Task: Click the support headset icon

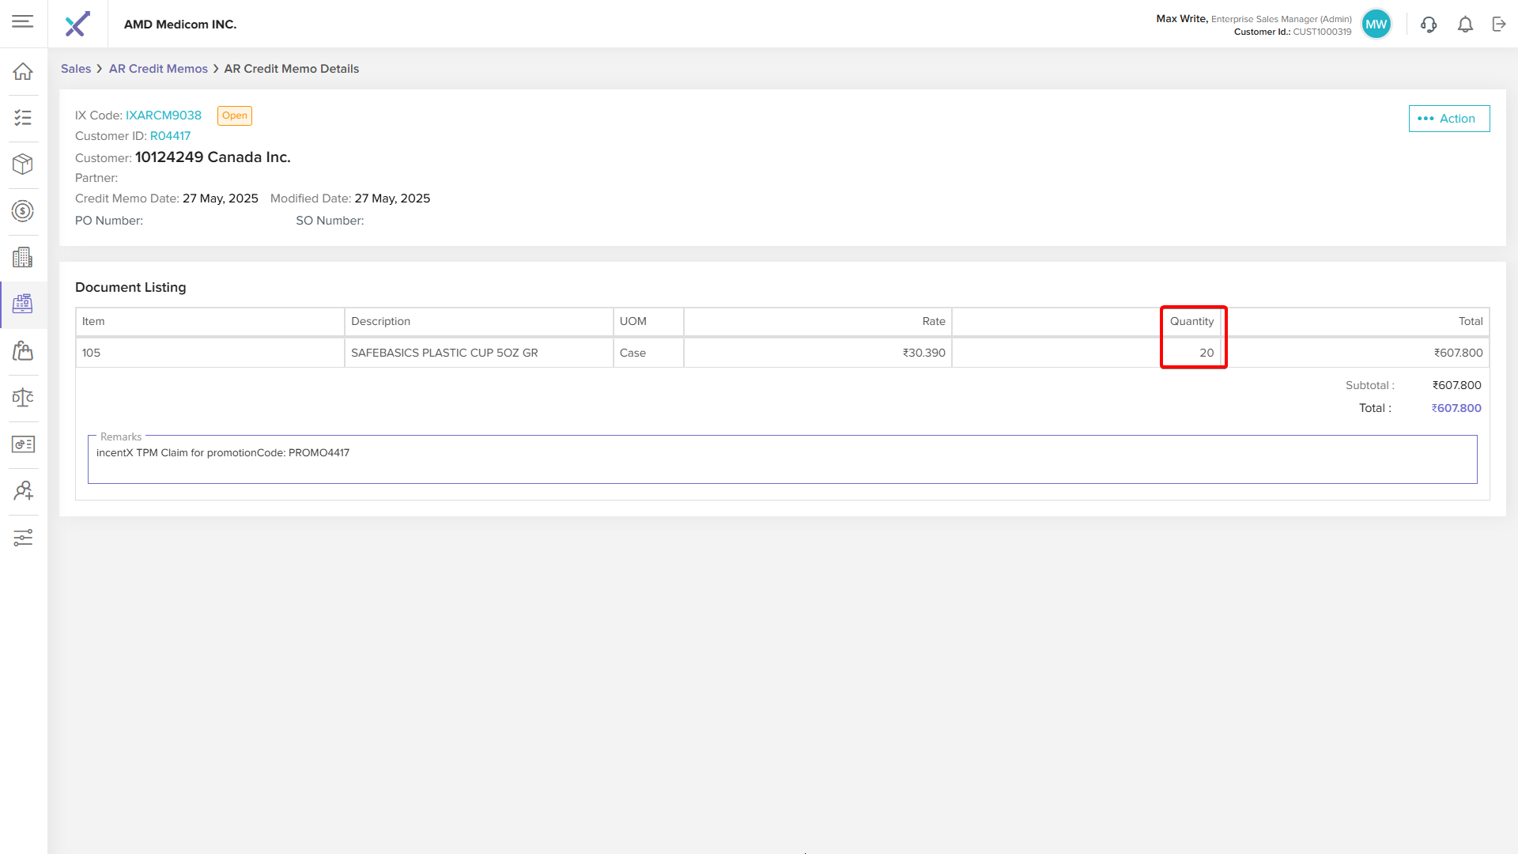Action: coord(1429,25)
